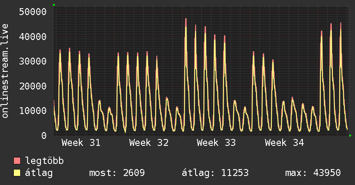
Task: Click the 0 y-axis tick label
Action: (x=44, y=136)
